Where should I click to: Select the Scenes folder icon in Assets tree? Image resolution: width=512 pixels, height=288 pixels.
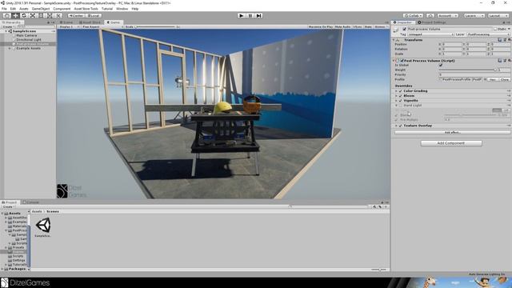10,252
